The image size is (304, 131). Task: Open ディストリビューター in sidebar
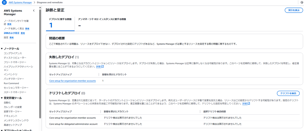point(15,58)
